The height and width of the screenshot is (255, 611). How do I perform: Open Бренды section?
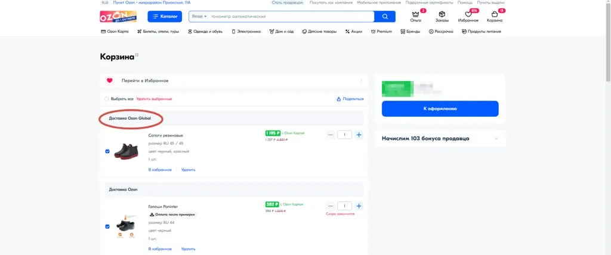(411, 32)
